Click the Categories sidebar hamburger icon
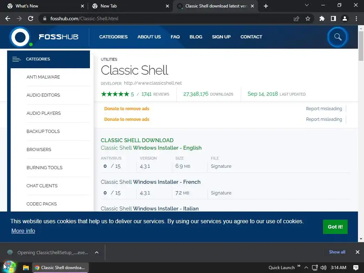The width and height of the screenshot is (364, 273). (16, 59)
